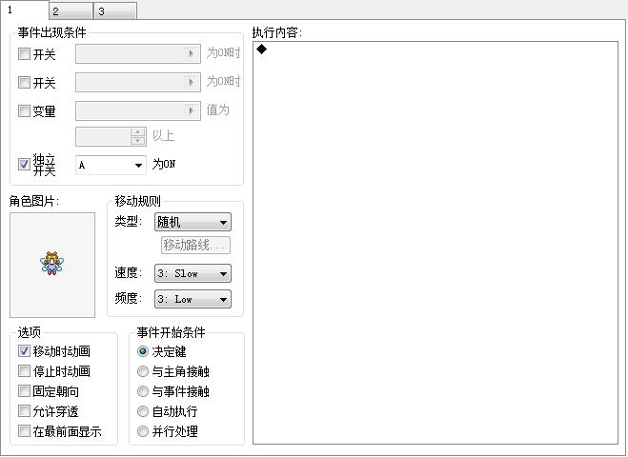Viewport: 628px width, 457px height.
Task: Check the 停止时动画 option
Action: [x=24, y=371]
